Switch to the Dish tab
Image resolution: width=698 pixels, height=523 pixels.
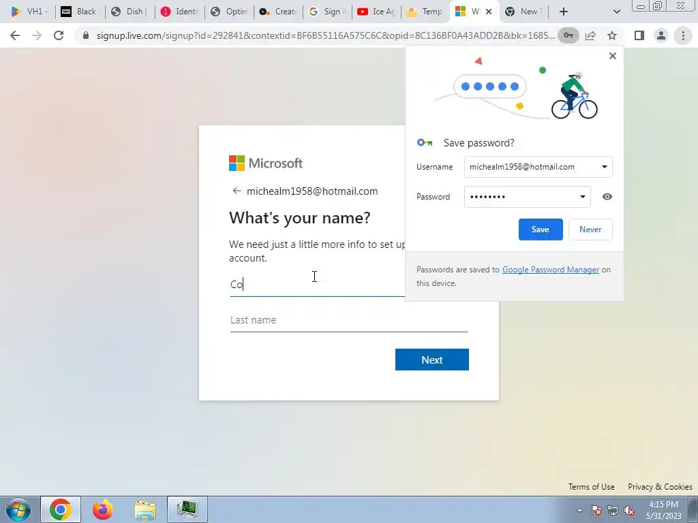pyautogui.click(x=130, y=12)
